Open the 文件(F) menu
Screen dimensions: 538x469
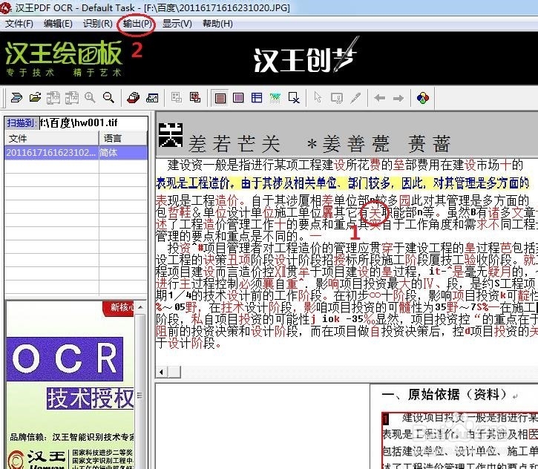coord(19,24)
